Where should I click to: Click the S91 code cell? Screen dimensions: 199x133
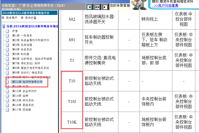click(72, 40)
